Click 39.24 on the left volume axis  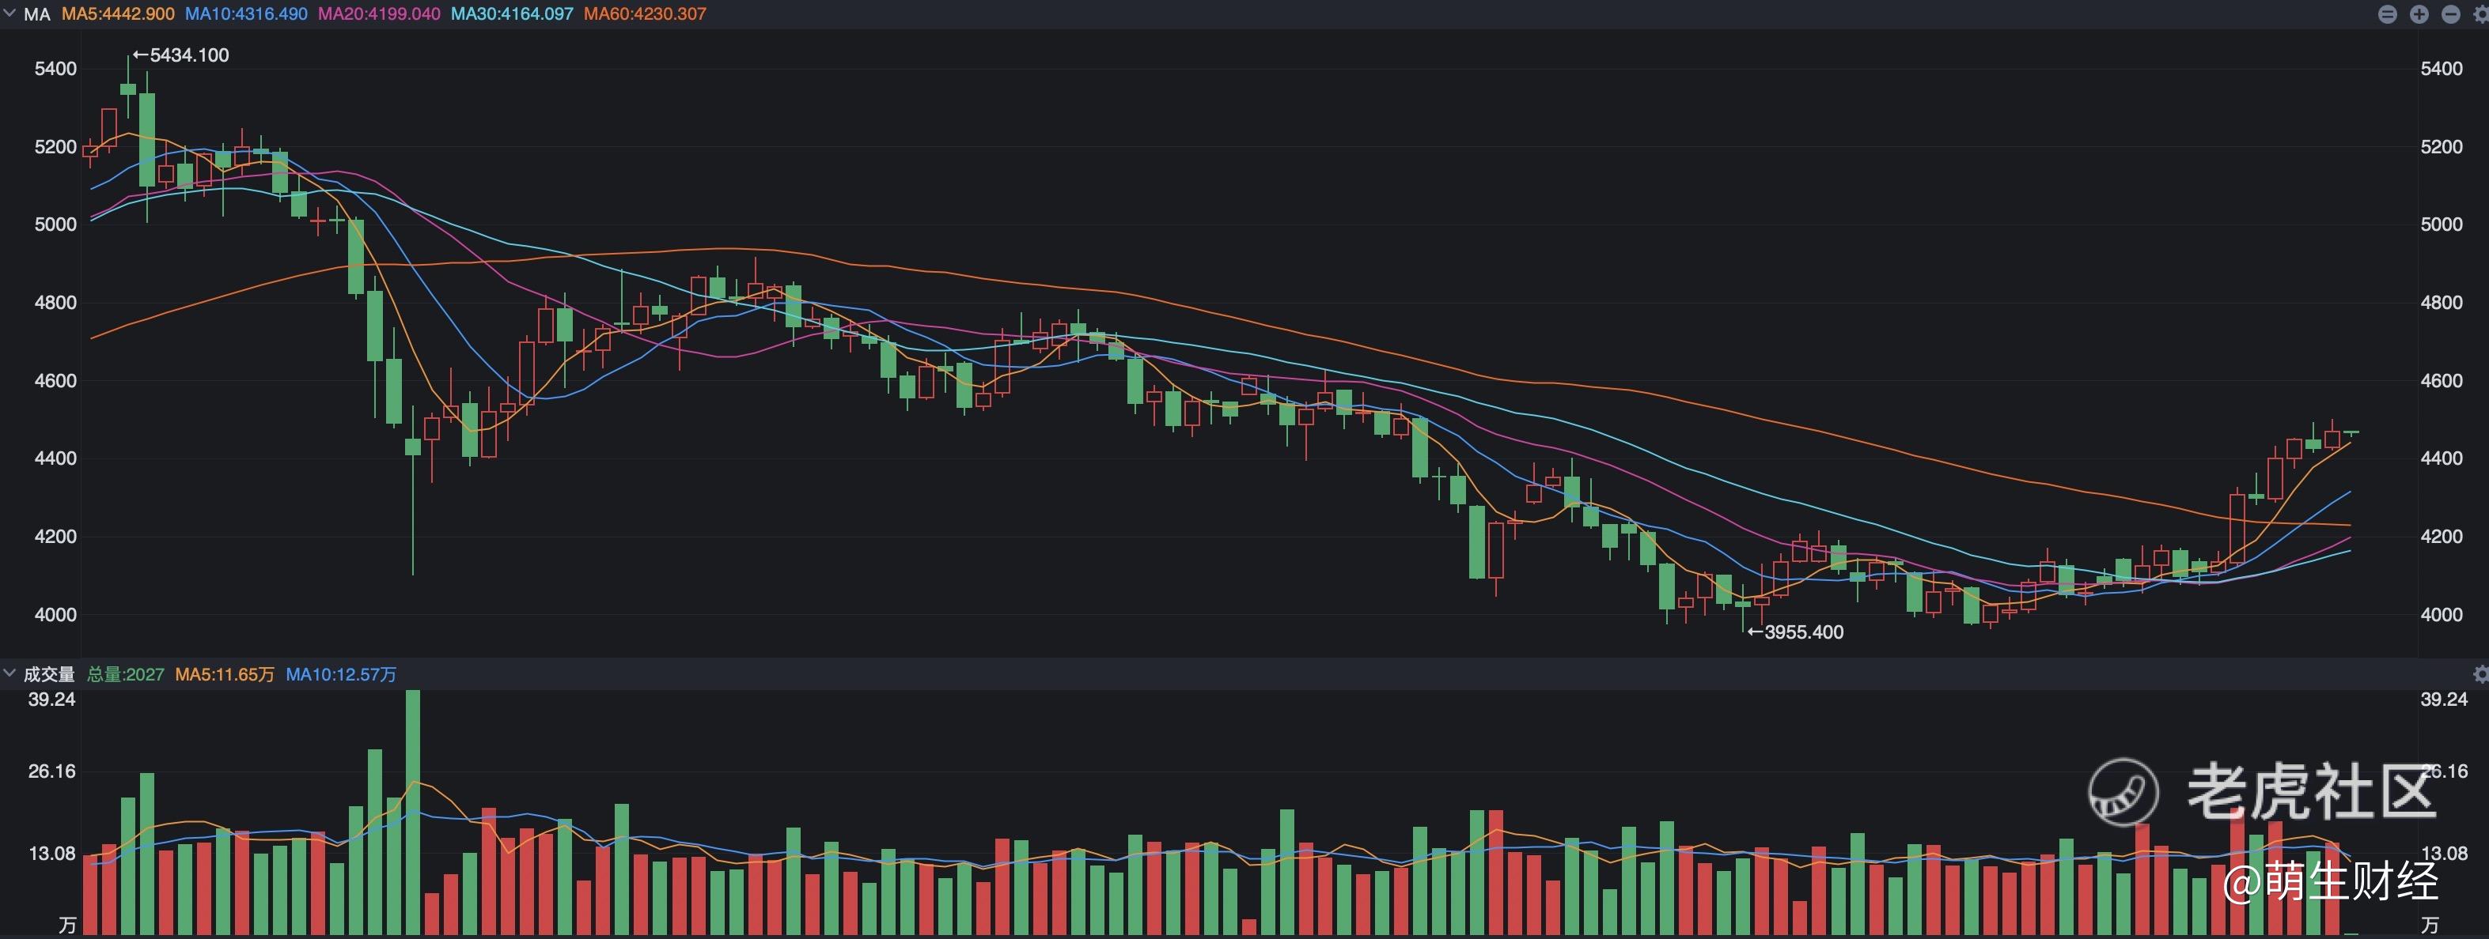click(x=51, y=699)
